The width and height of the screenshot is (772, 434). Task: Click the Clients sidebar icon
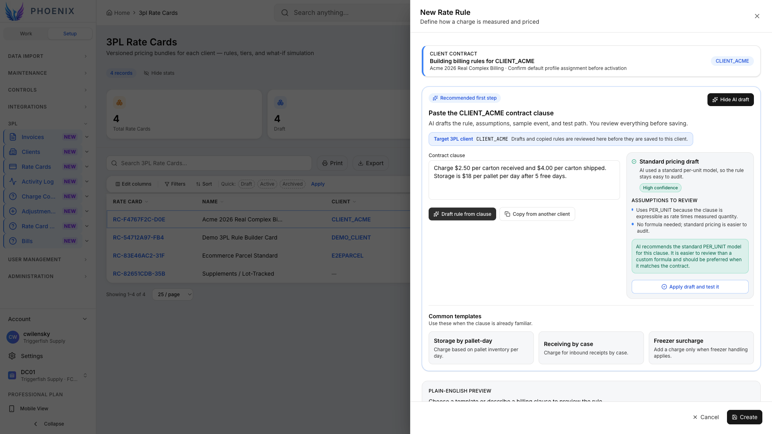pos(13,152)
